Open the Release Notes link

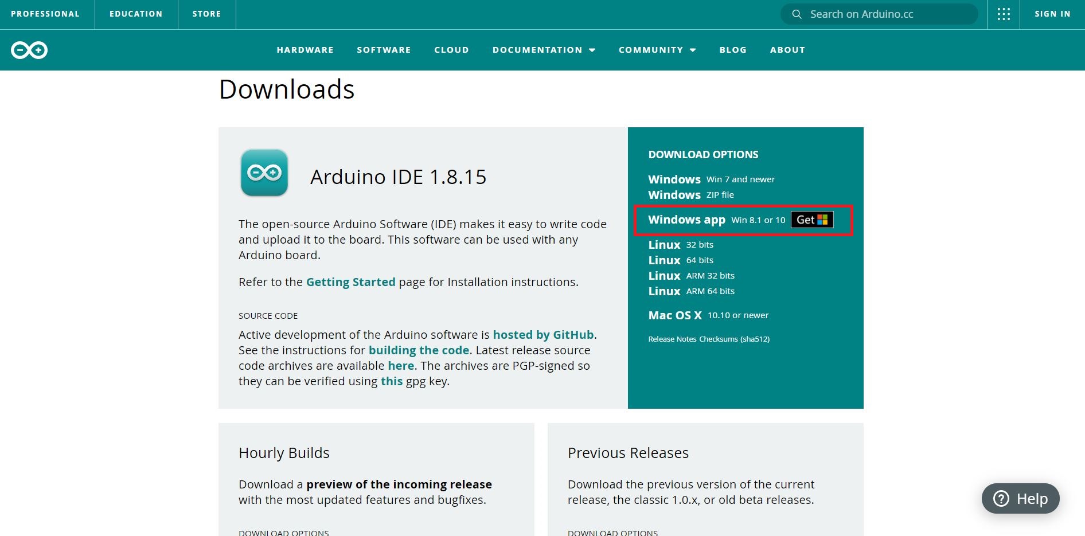[672, 339]
